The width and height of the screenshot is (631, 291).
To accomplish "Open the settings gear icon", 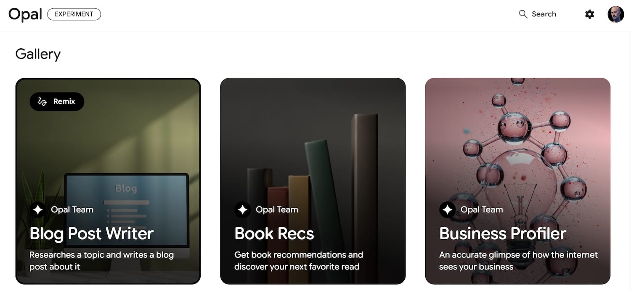I will pos(590,14).
